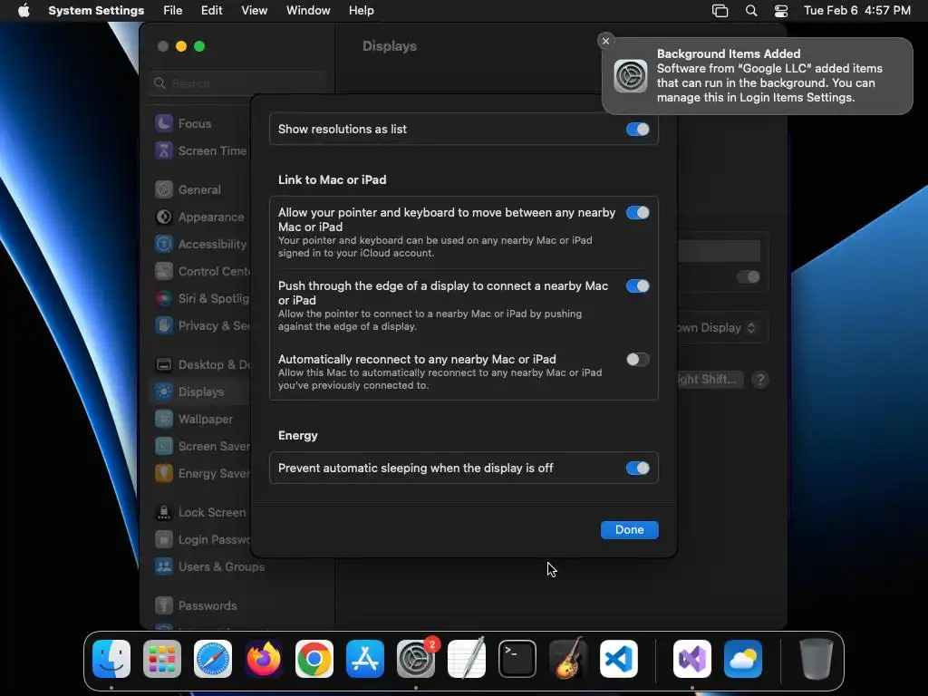Click the Night Shift button
The image size is (928, 696).
(710, 380)
